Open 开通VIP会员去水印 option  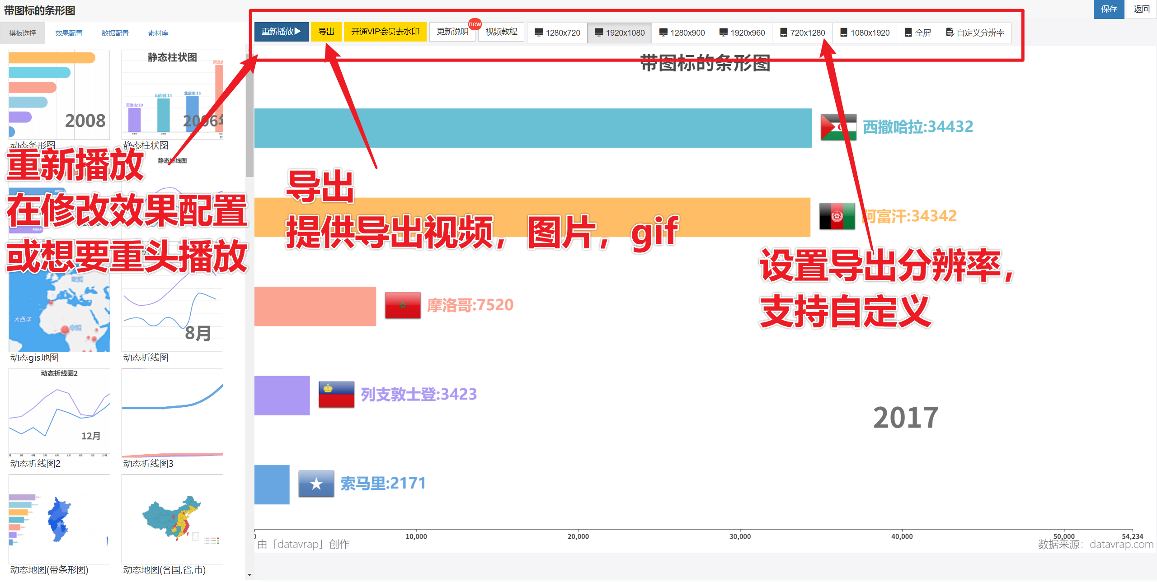coord(385,32)
